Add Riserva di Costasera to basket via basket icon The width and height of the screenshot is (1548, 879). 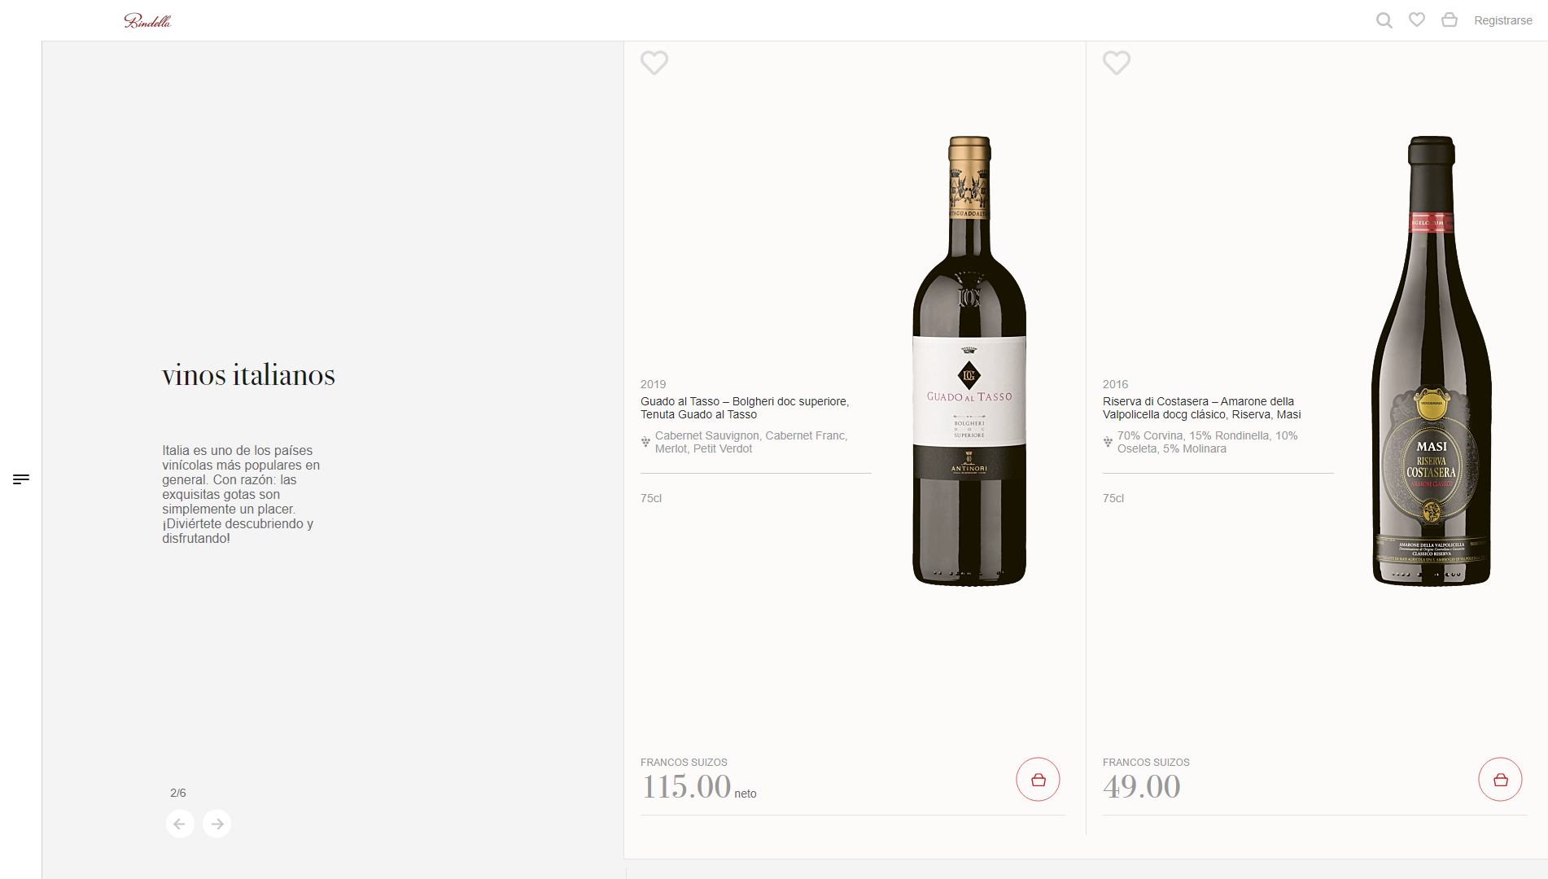(1500, 779)
